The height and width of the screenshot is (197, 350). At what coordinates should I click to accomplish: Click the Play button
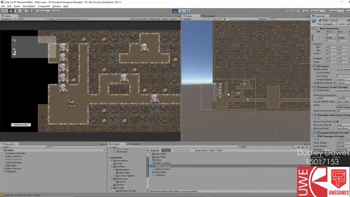pos(175,11)
